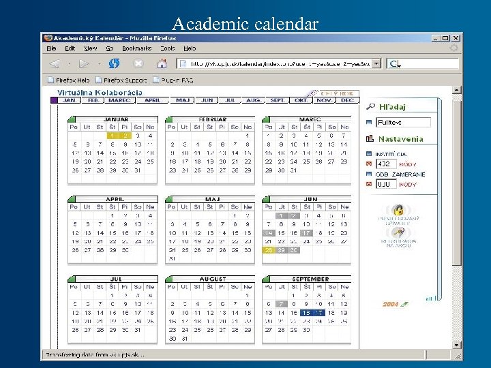Click the green pencil icon next to 2004
Screen dimensions: 491x368
405,304
